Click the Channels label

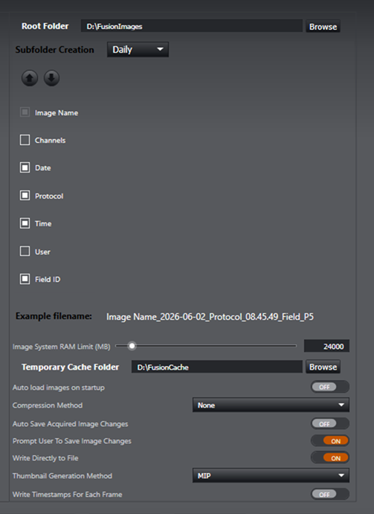coord(50,141)
